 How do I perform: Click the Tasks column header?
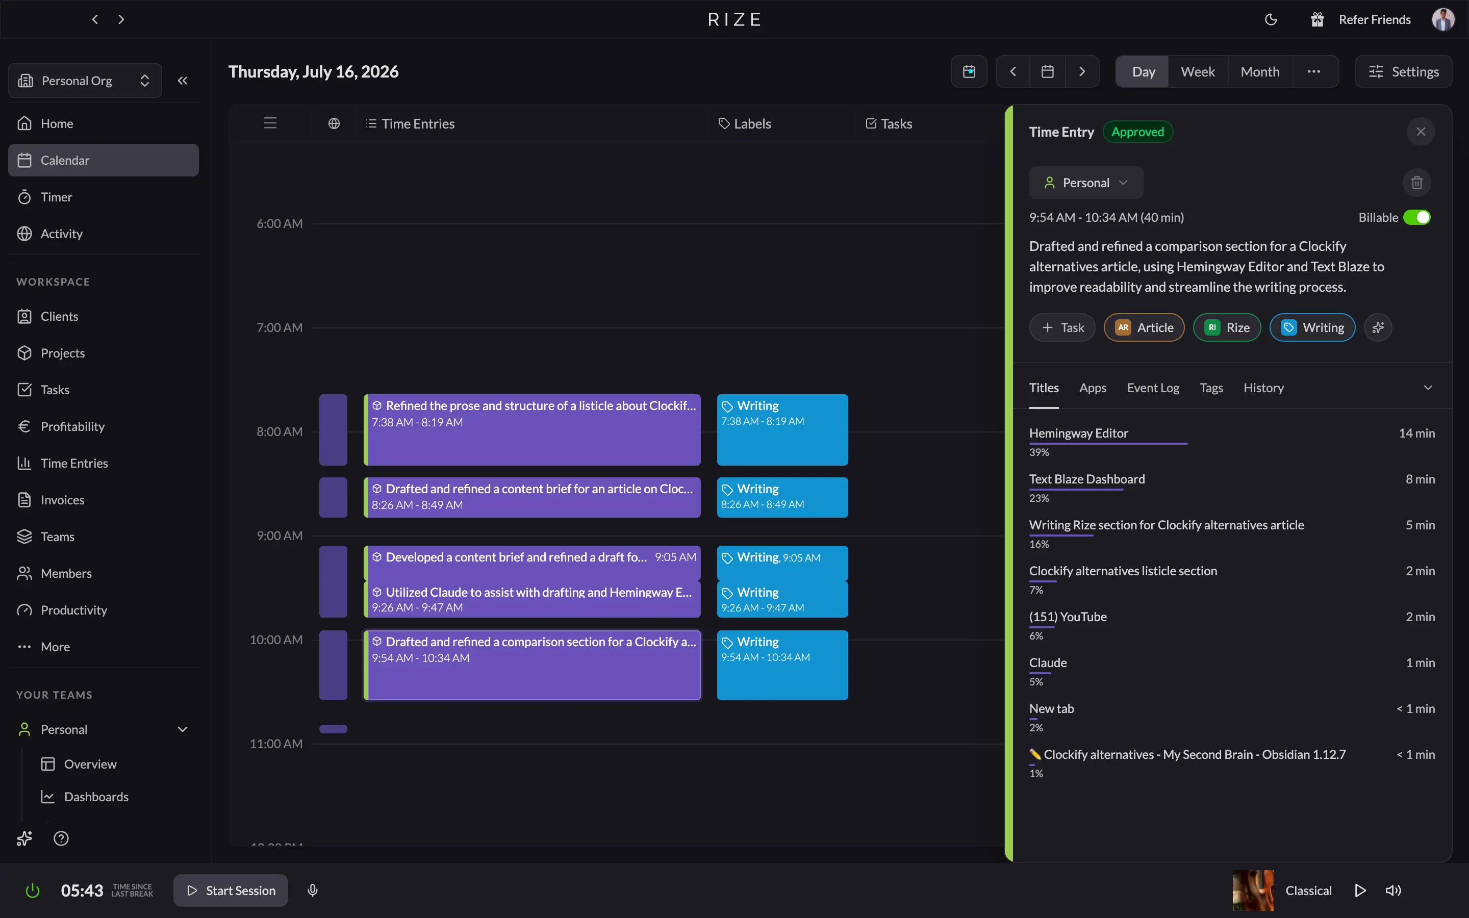pos(889,123)
